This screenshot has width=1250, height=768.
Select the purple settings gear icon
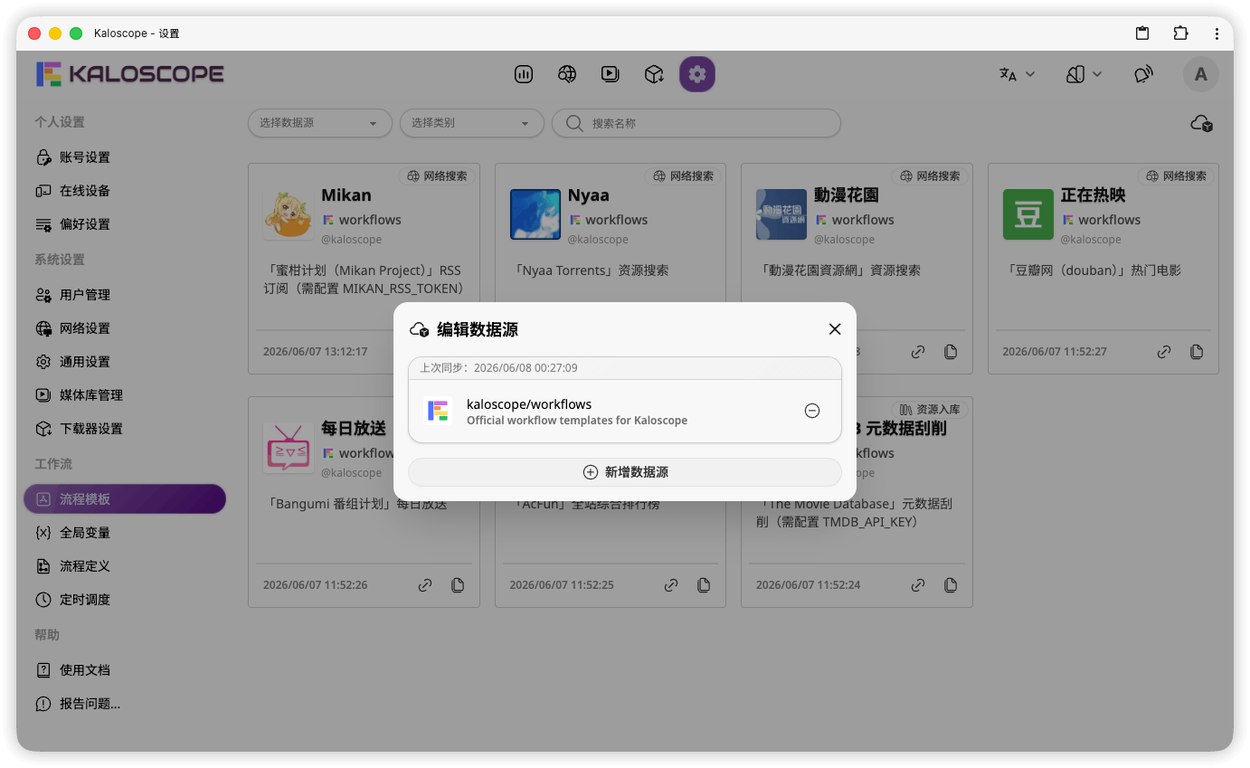click(x=697, y=74)
